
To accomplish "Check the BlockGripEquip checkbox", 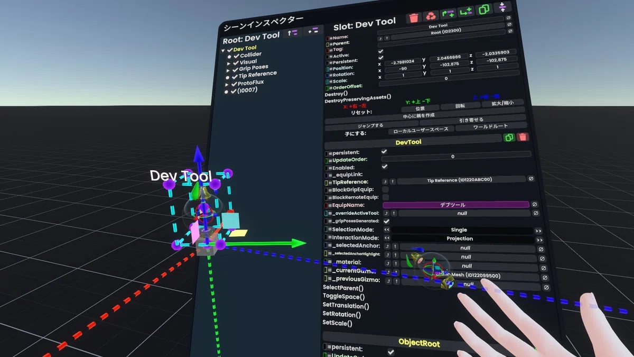I will click(x=385, y=189).
